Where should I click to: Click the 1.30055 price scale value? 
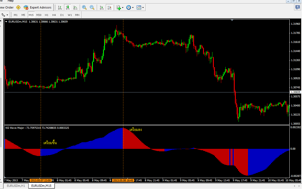pyautogui.click(x=296, y=124)
